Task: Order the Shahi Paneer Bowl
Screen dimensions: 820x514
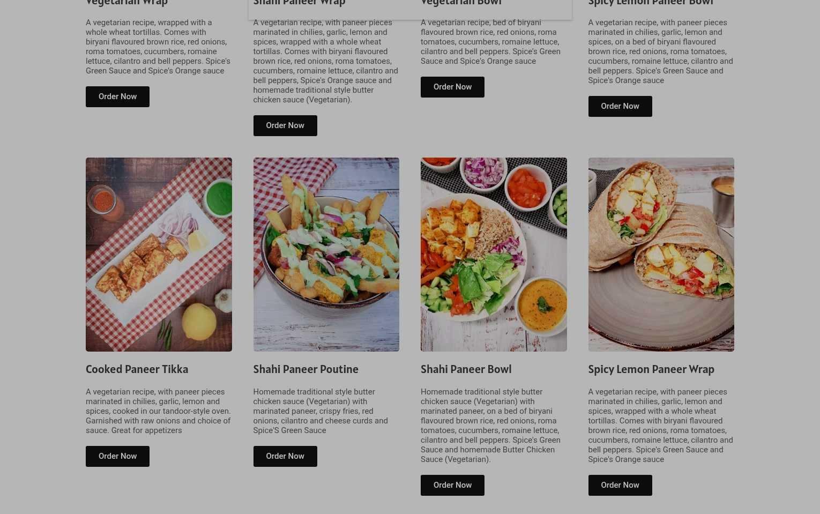Action: point(452,485)
